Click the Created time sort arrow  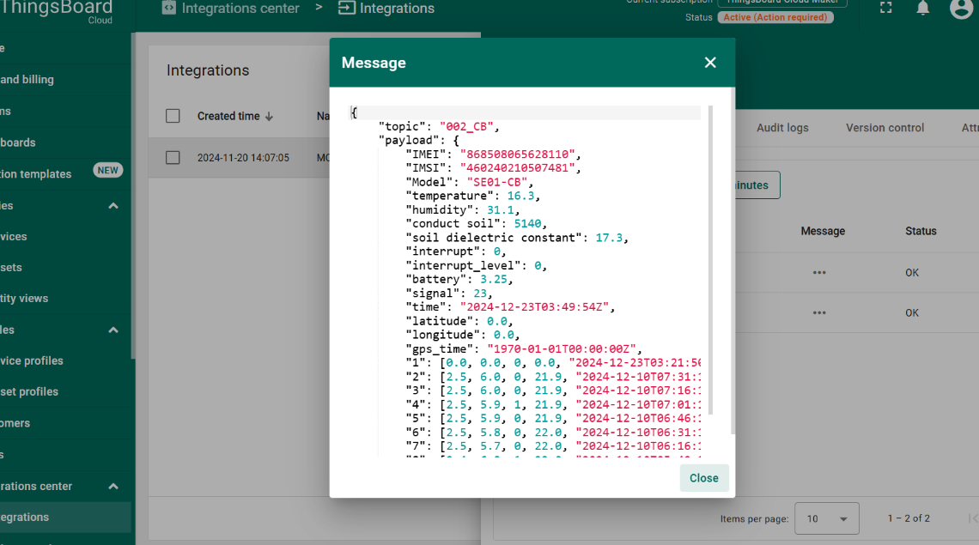tap(269, 116)
